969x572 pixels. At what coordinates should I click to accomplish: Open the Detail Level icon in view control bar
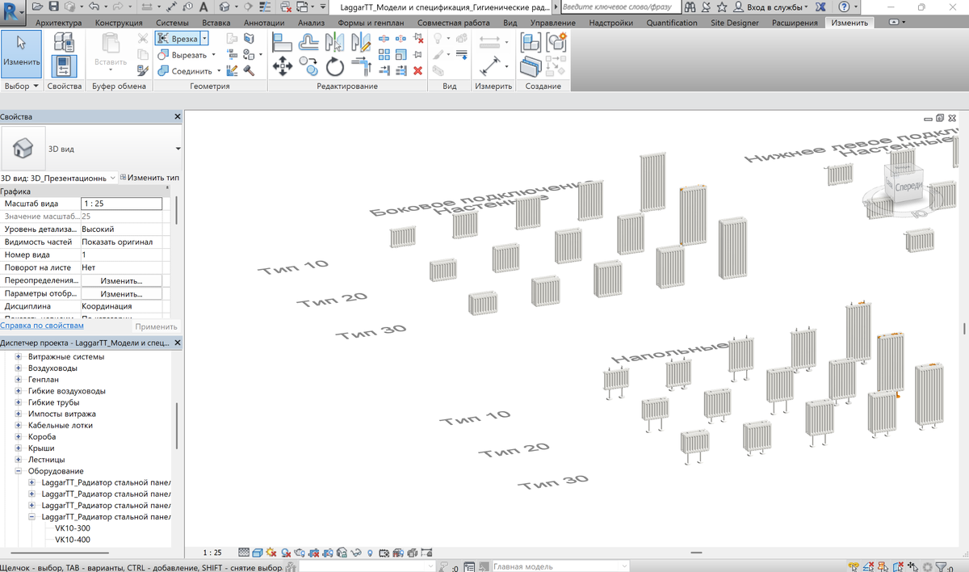coord(244,553)
